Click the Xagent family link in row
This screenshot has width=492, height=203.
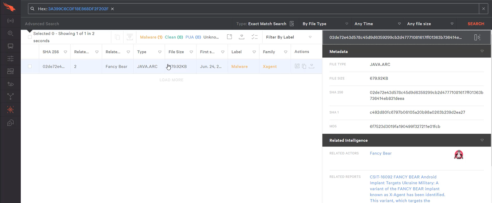click(270, 66)
